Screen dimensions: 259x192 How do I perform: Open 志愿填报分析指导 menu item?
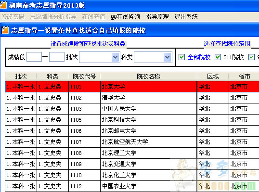pos(53,17)
